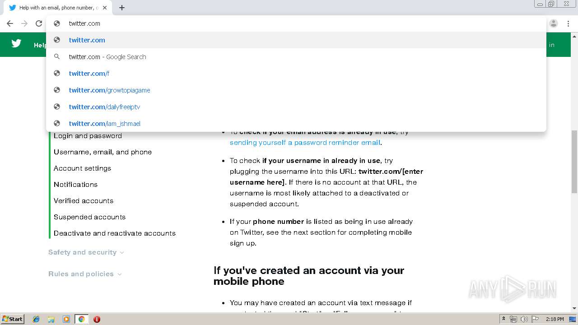Click the browser back arrow
This screenshot has height=325, width=578.
[10, 23]
